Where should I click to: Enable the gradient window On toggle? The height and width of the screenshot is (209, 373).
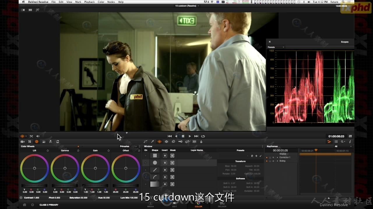[146, 184]
